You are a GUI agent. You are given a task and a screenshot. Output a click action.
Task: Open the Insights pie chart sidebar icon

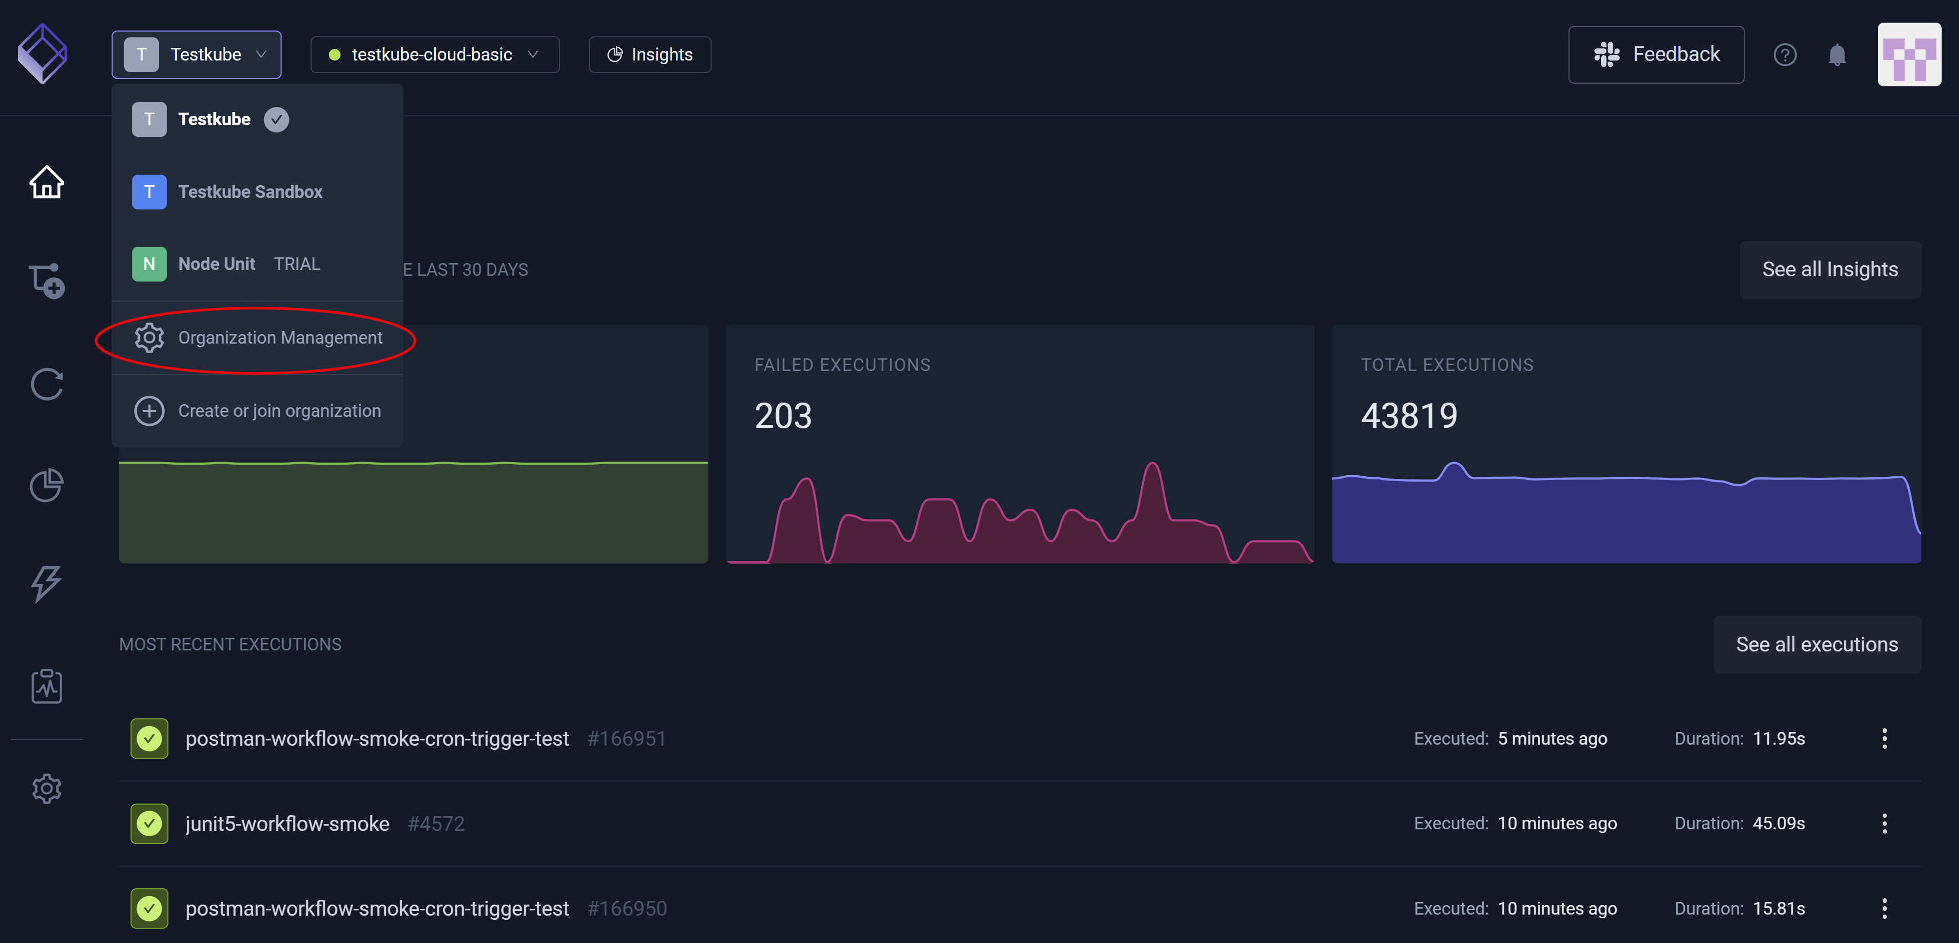click(46, 485)
